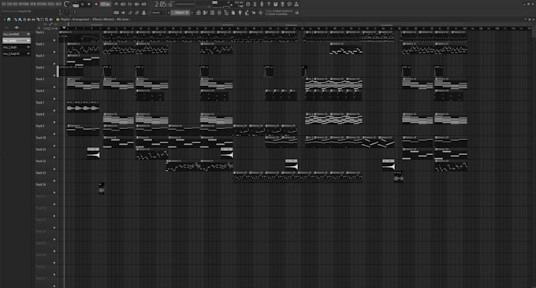Toggle the loop recording icon
The image size is (536, 288).
(144, 5)
